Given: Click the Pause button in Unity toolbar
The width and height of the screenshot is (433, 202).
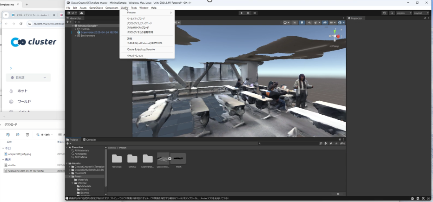Looking at the screenshot, I should click(x=248, y=13).
